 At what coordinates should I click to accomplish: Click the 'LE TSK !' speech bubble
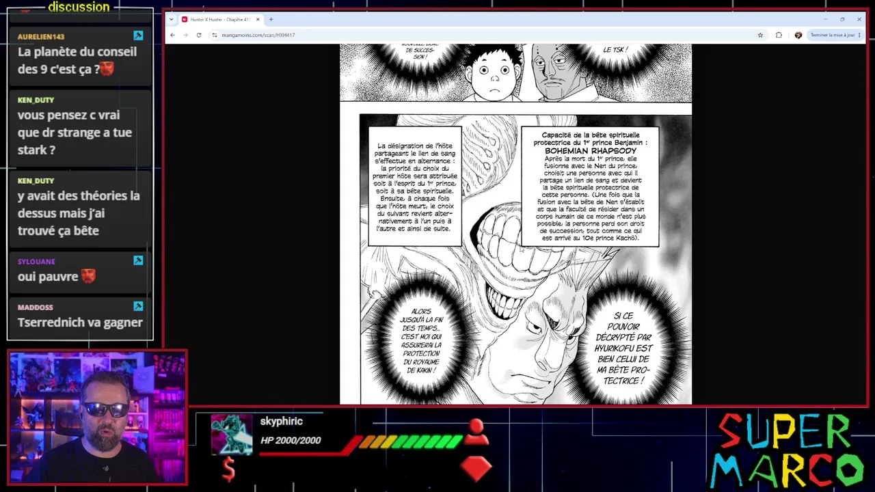[x=615, y=50]
